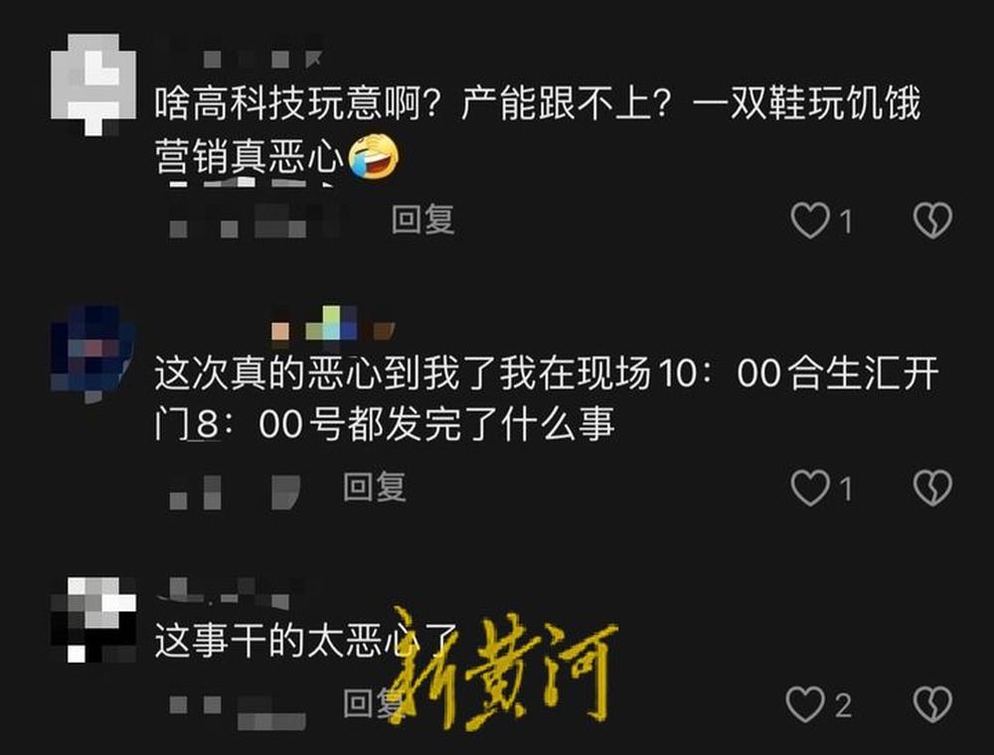Like the comment 这事干的太恶心了
The width and height of the screenshot is (994, 755).
805,703
